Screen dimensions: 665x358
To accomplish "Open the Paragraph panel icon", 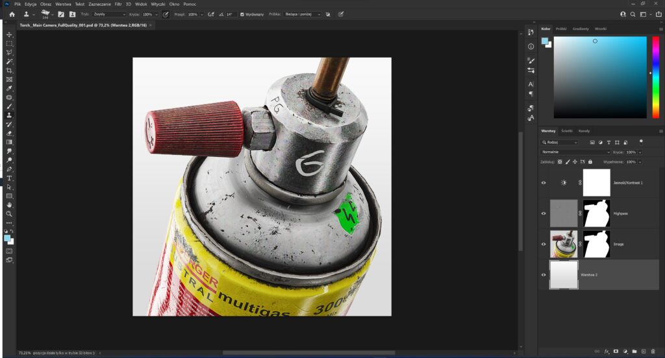I will [x=531, y=94].
